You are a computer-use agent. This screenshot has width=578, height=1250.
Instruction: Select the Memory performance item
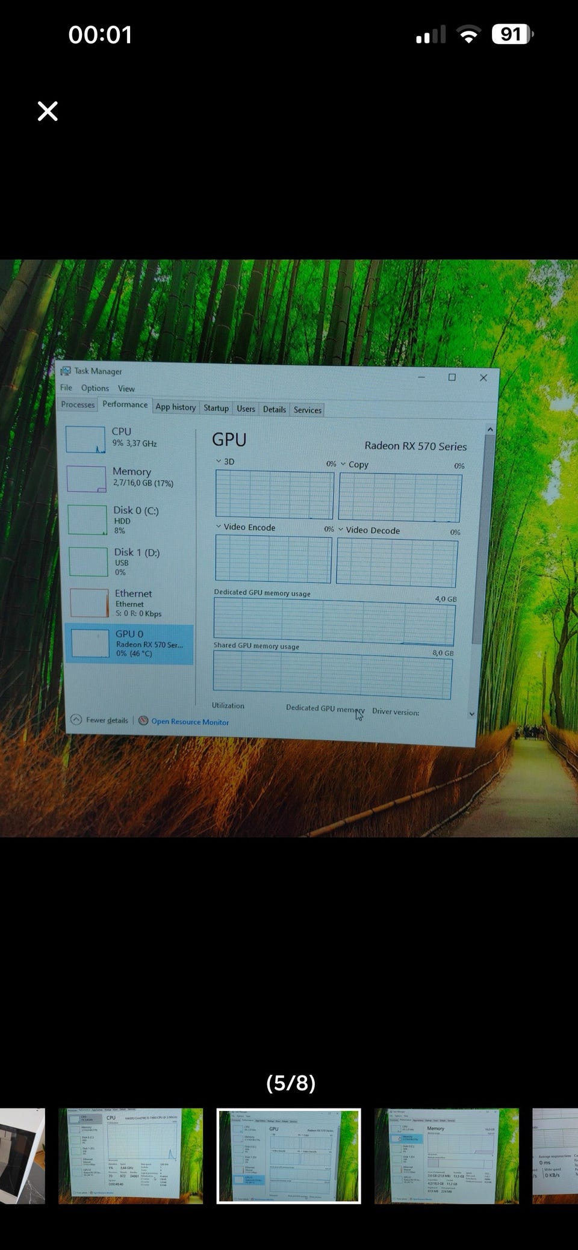[129, 478]
